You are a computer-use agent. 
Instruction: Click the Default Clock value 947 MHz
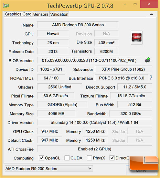[50, 140]
